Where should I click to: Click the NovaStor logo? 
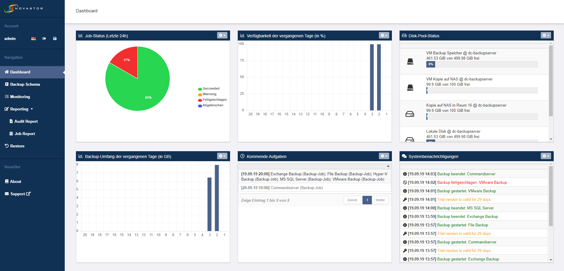[x=24, y=9]
